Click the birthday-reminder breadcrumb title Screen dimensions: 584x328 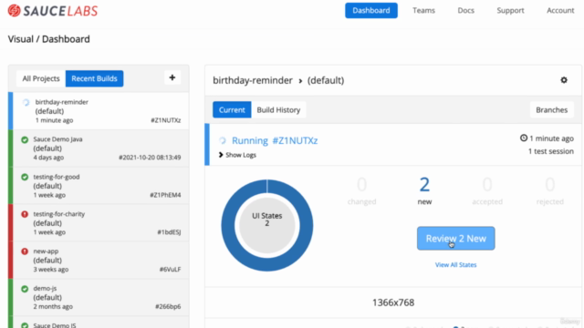(253, 80)
